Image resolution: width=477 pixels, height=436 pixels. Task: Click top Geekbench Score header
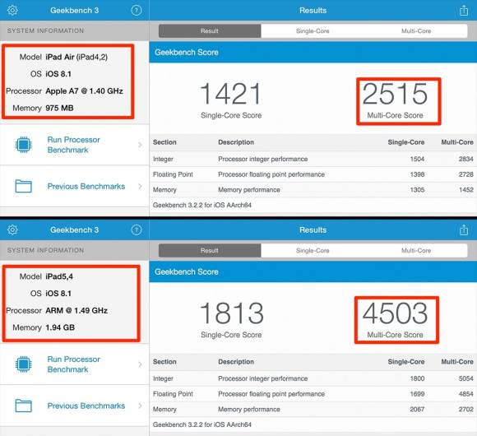click(x=313, y=53)
